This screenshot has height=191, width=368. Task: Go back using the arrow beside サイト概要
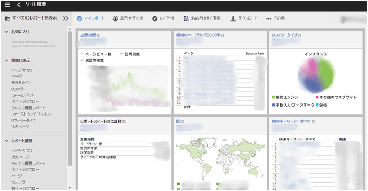point(19,4)
